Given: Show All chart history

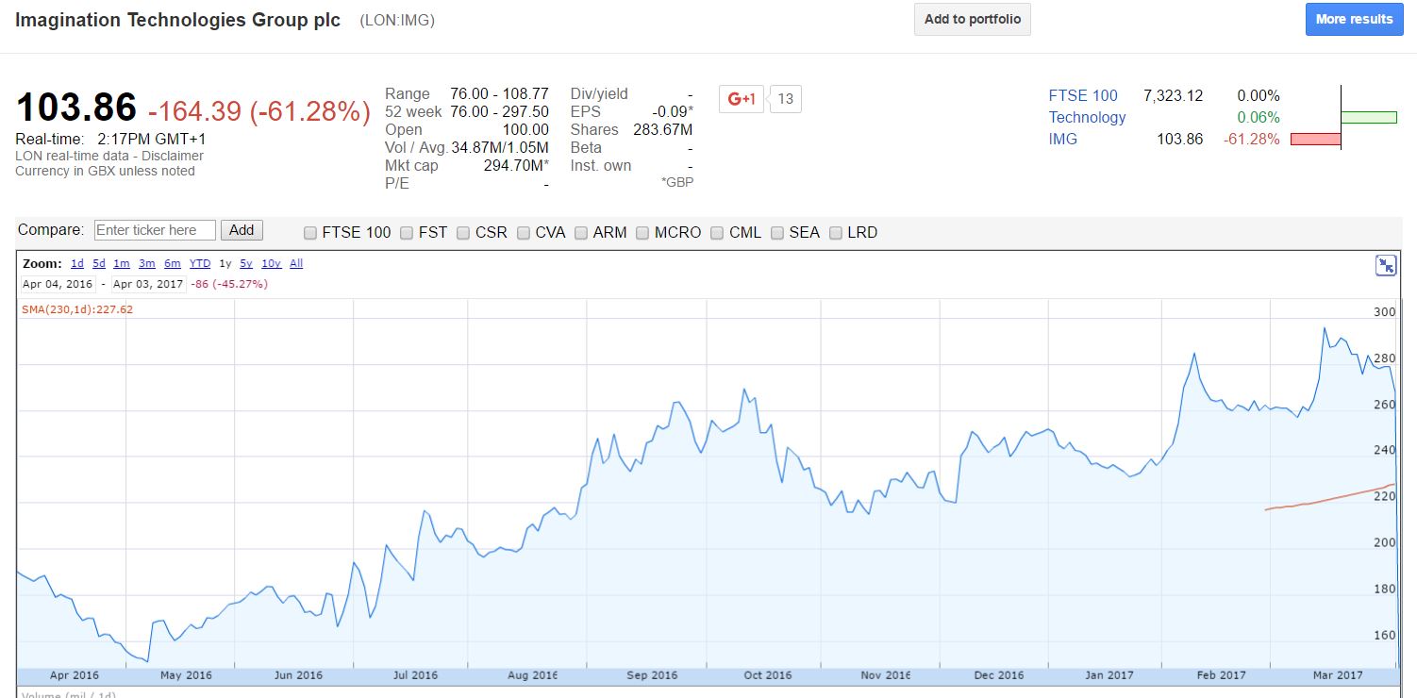Looking at the screenshot, I should pyautogui.click(x=296, y=264).
